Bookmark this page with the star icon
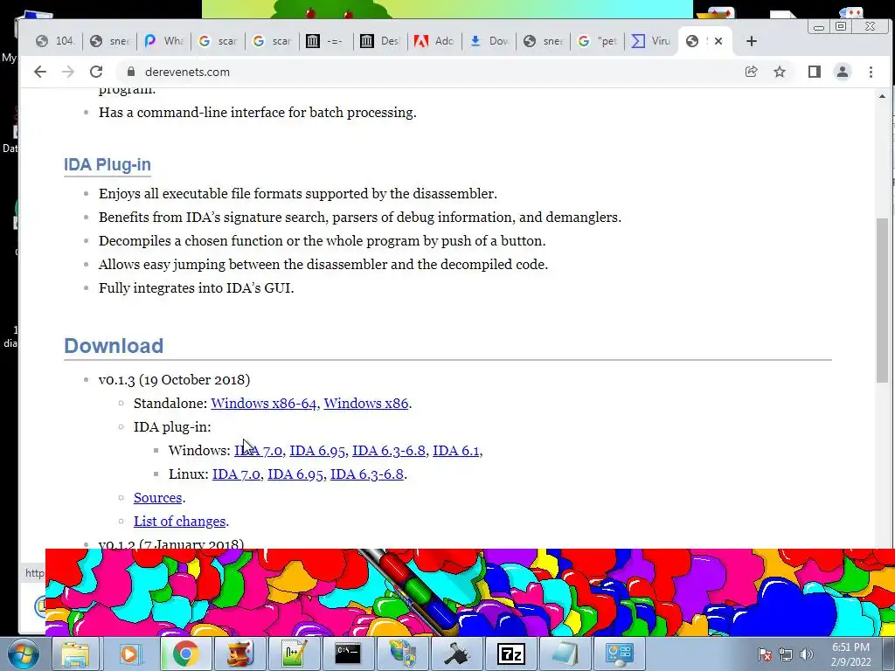This screenshot has width=895, height=671. coord(780,72)
